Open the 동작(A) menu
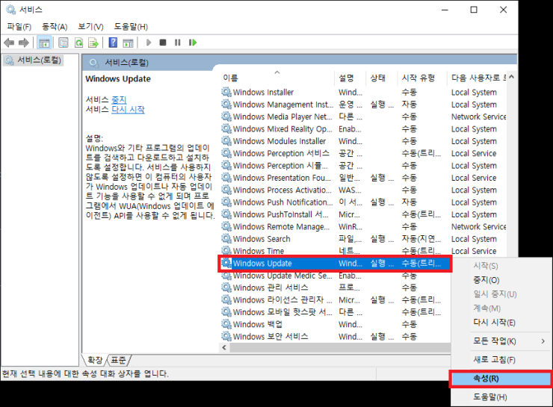Image resolution: width=553 pixels, height=407 pixels. click(55, 27)
